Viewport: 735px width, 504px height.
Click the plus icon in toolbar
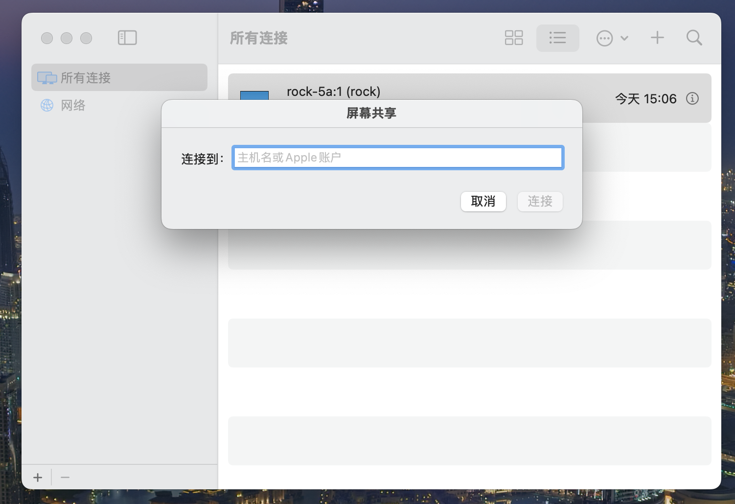click(x=657, y=38)
